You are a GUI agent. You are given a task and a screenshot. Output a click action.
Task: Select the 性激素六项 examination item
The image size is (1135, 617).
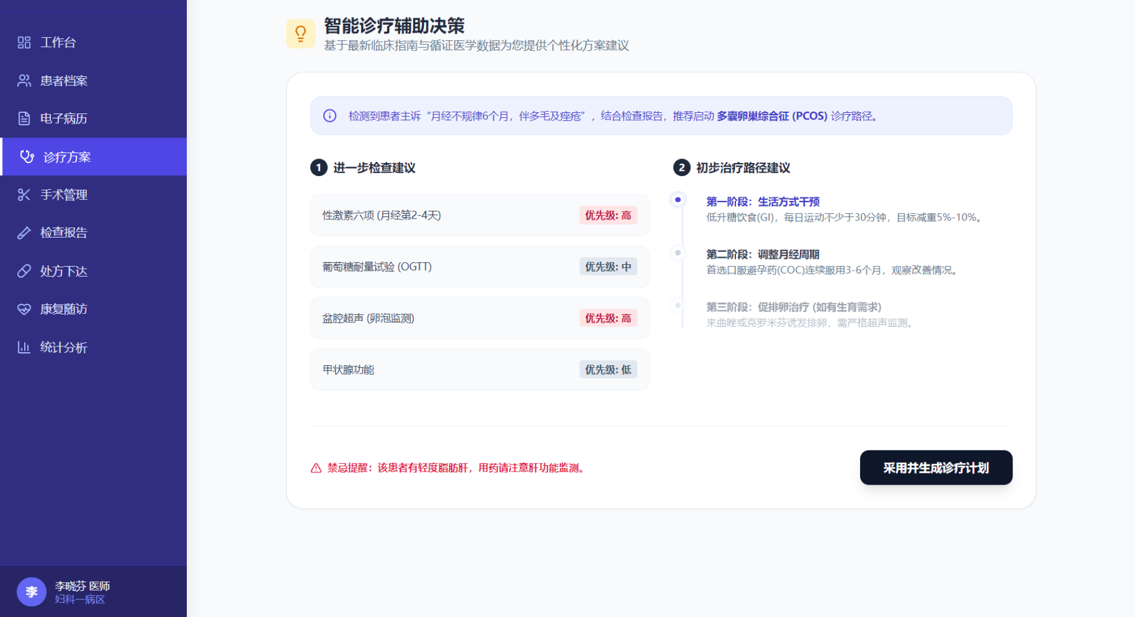(381, 216)
